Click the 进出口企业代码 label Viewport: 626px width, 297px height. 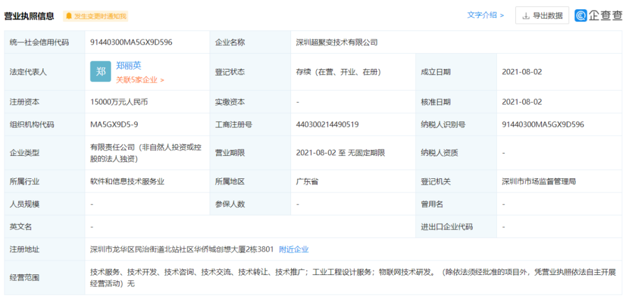tap(447, 227)
